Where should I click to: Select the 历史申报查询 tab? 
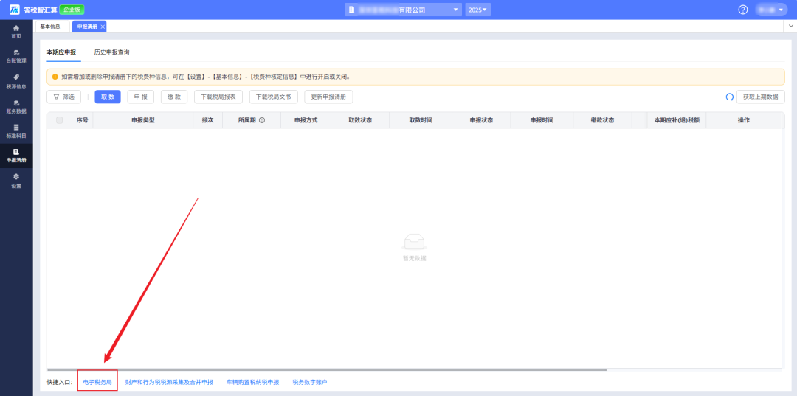(112, 52)
